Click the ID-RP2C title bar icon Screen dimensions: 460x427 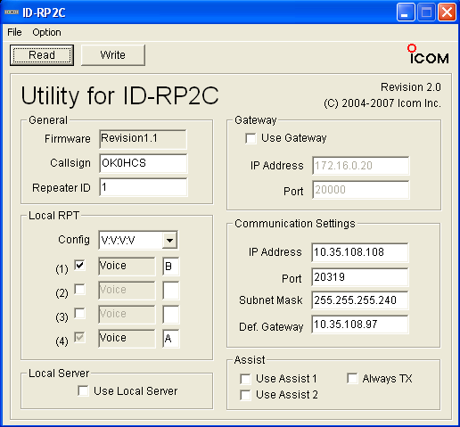coord(12,12)
